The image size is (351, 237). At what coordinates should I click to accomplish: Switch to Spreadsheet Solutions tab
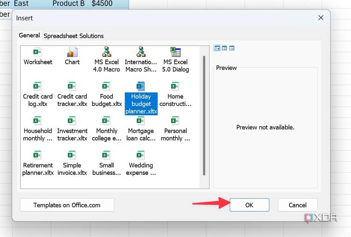click(74, 36)
